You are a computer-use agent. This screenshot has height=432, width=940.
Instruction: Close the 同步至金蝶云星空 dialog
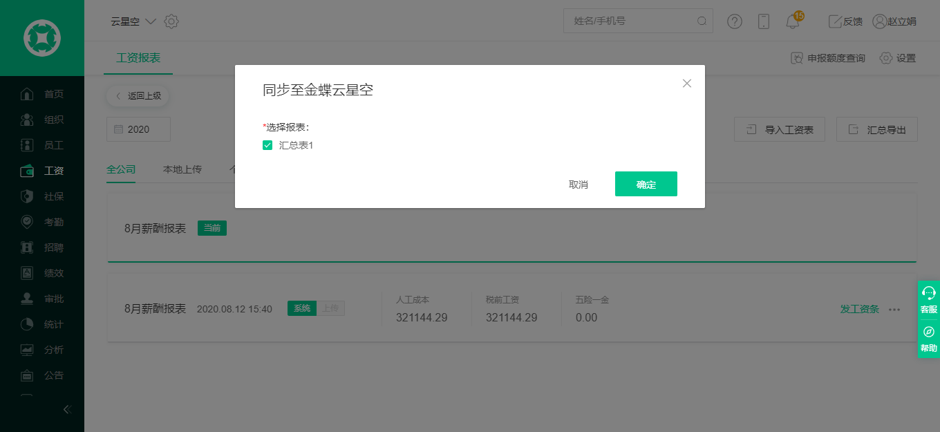click(686, 84)
